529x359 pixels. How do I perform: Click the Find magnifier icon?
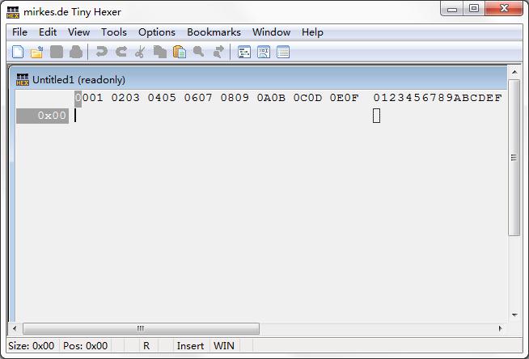coord(199,52)
